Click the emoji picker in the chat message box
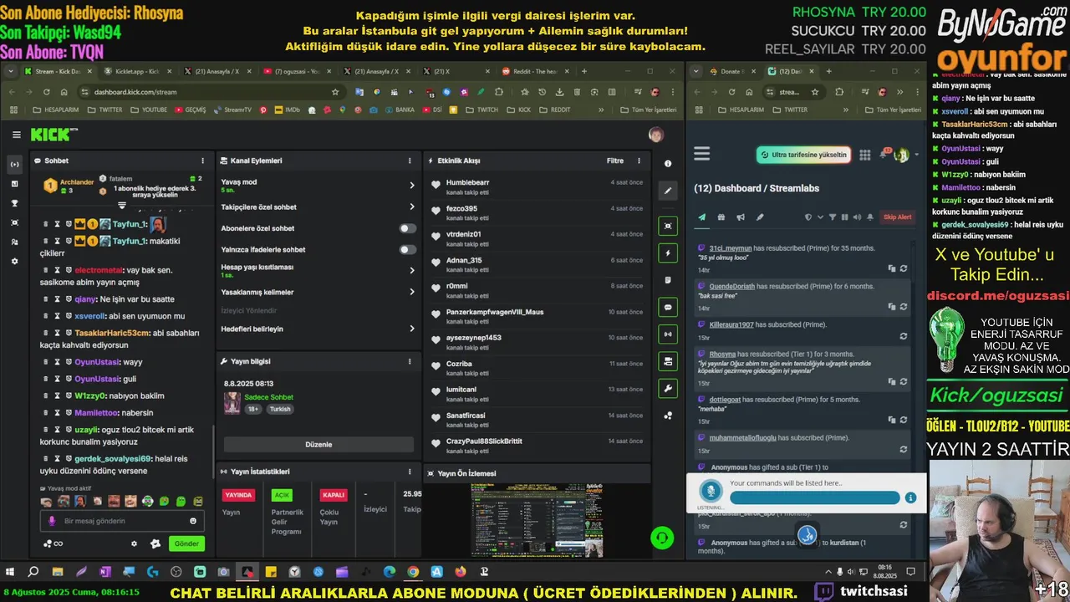 click(x=193, y=521)
